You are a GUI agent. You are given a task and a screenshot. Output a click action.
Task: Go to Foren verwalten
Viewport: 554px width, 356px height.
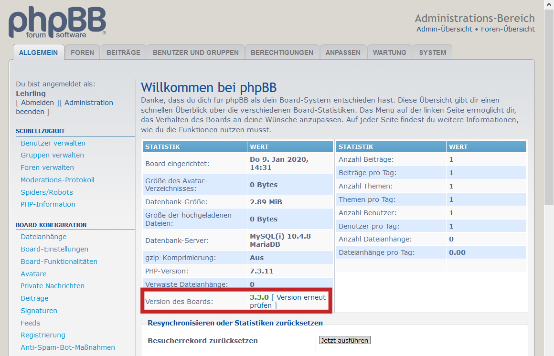[x=47, y=168]
